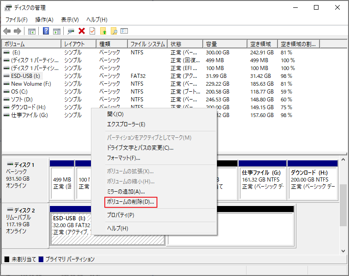
Task: Click the Back arrow toolbar icon
Action: click(x=7, y=31)
